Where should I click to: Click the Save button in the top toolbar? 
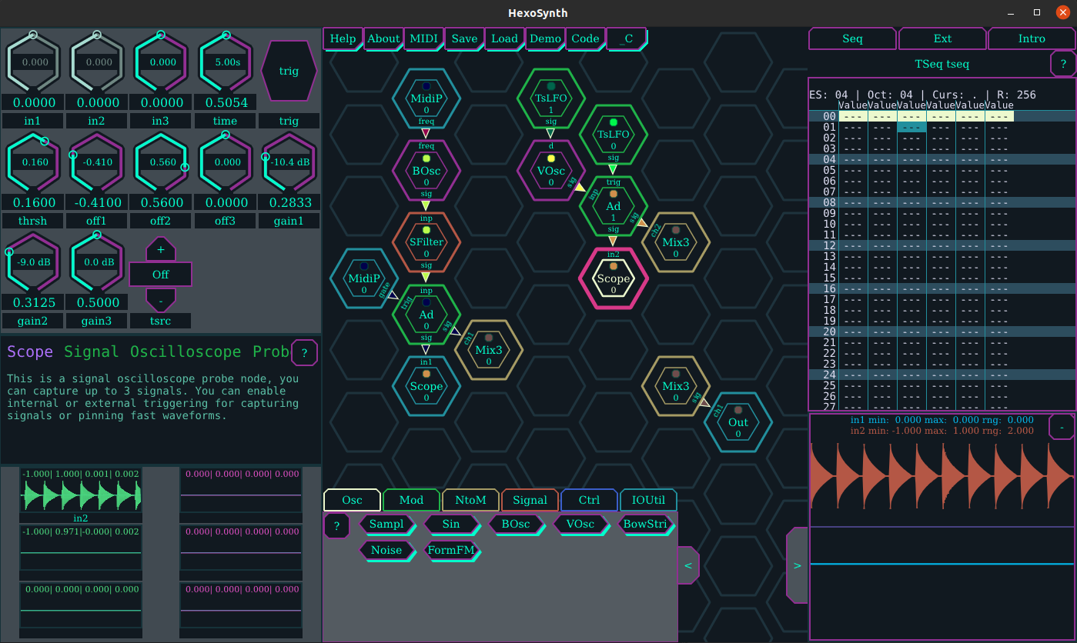coord(464,38)
